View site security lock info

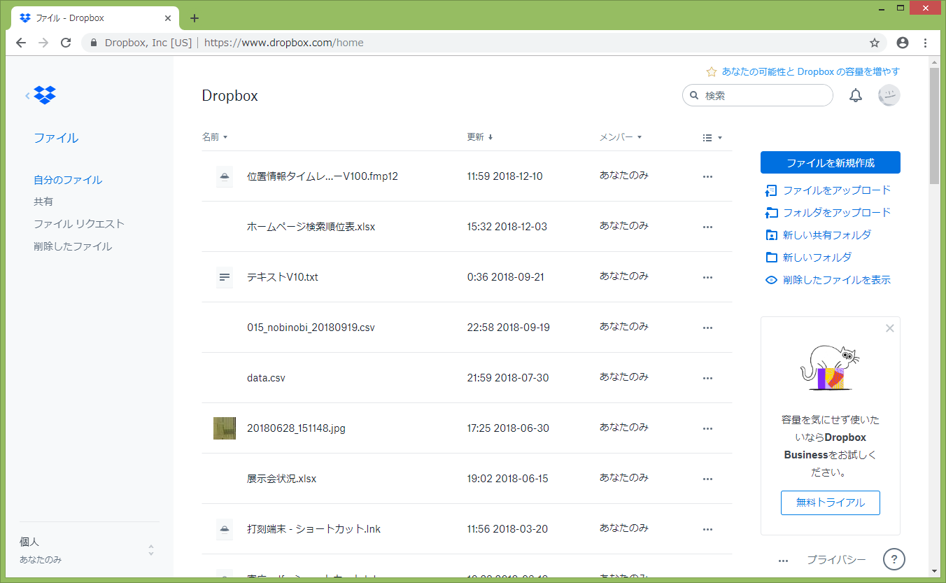pos(94,43)
